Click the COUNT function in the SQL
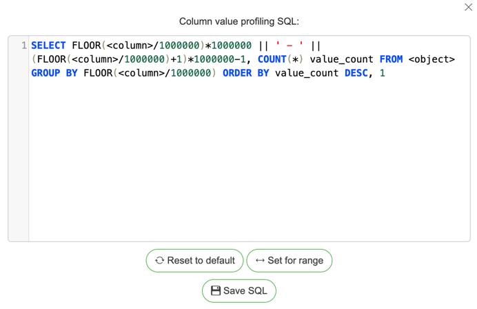 click(x=272, y=59)
